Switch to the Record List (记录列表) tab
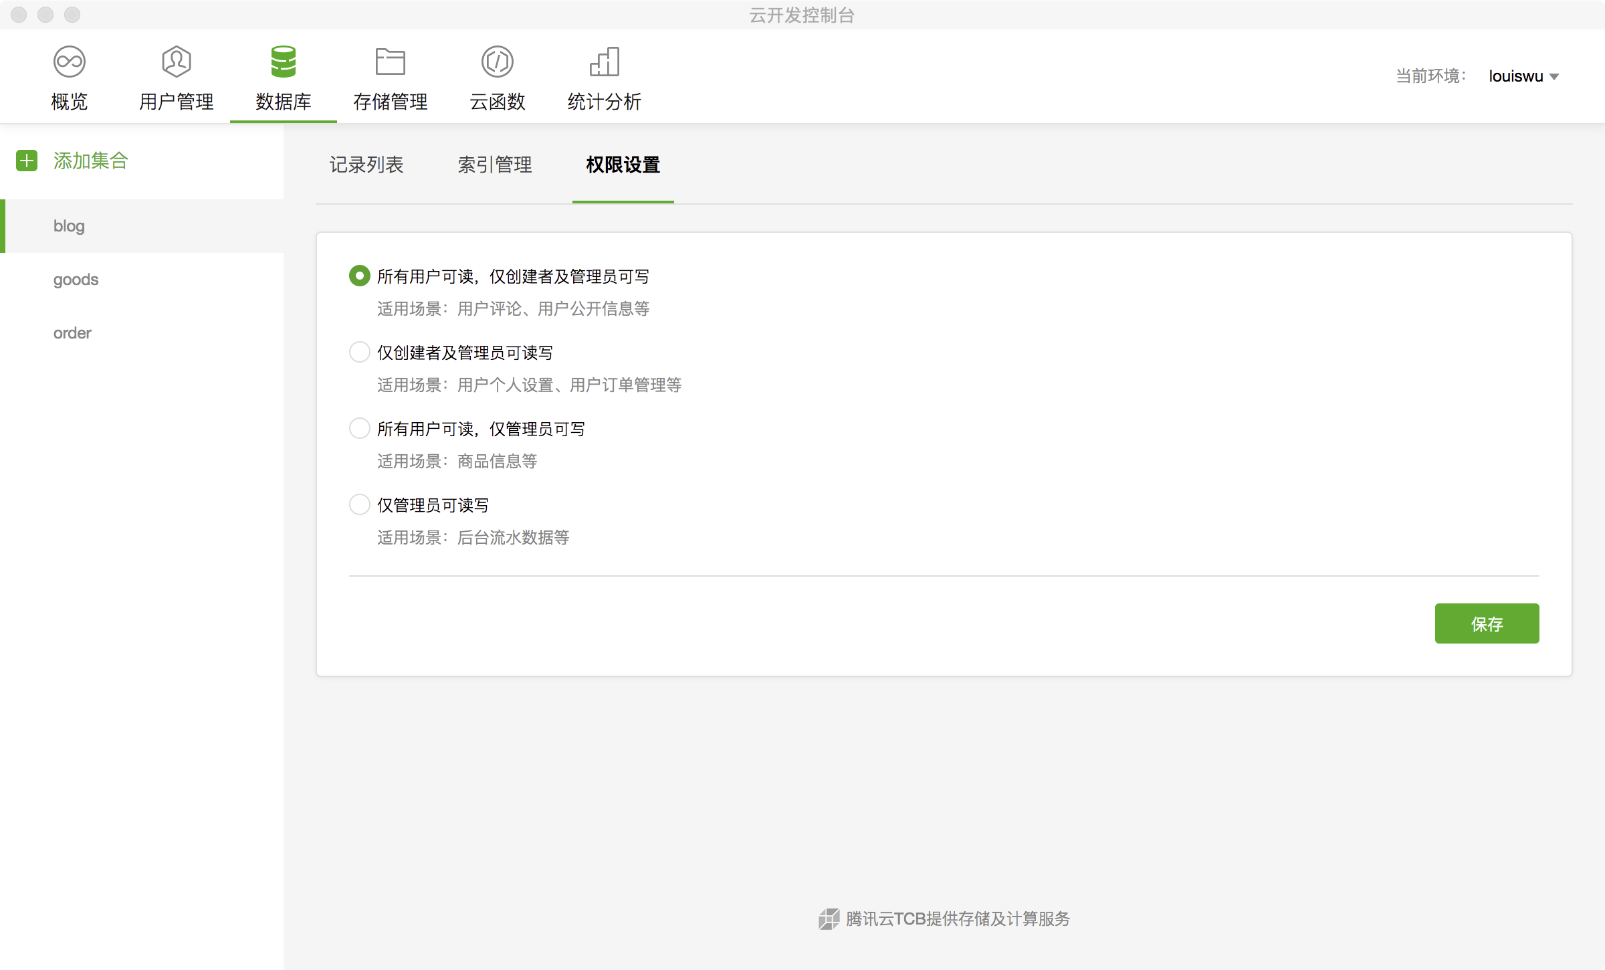Image resolution: width=1605 pixels, height=970 pixels. coord(366,165)
